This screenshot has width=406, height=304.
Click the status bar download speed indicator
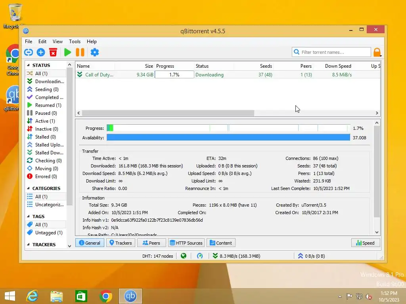click(x=236, y=256)
